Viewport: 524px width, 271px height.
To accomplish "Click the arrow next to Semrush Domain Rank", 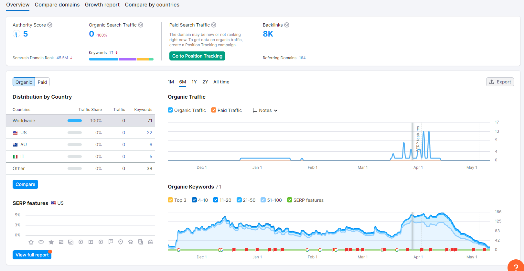I will [x=71, y=58].
